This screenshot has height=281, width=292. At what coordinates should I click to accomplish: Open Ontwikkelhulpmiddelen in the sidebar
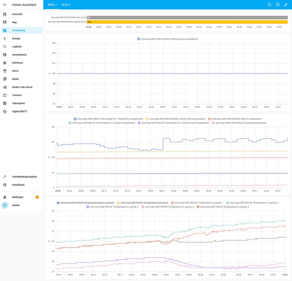click(24, 177)
